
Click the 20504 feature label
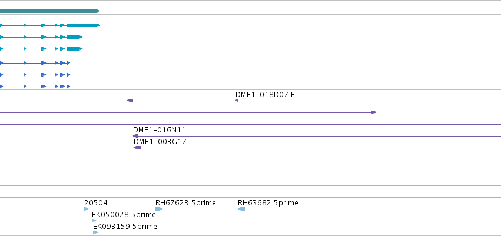pos(96,203)
